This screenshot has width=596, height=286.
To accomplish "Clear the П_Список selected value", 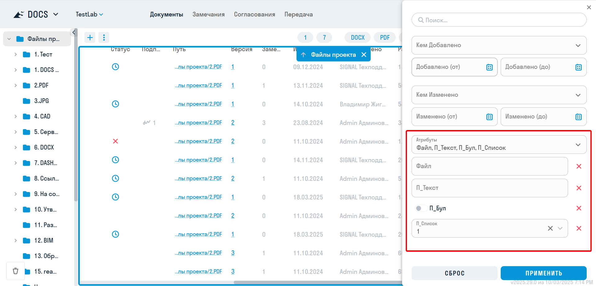I will (550, 228).
